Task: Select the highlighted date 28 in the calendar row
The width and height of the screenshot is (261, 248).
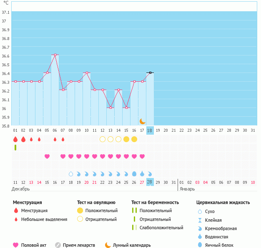Action: pos(150,182)
